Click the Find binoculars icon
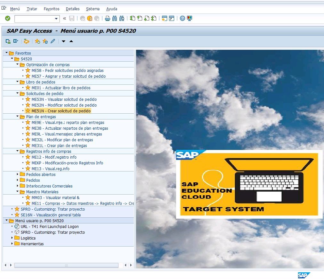324x279 pixels. click(x=115, y=19)
